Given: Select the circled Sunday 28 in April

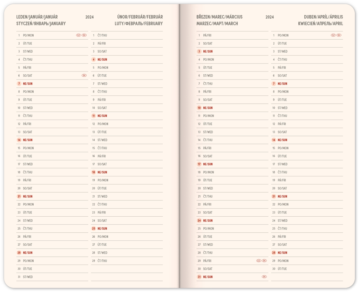Looking at the screenshot, I should coord(273,253).
